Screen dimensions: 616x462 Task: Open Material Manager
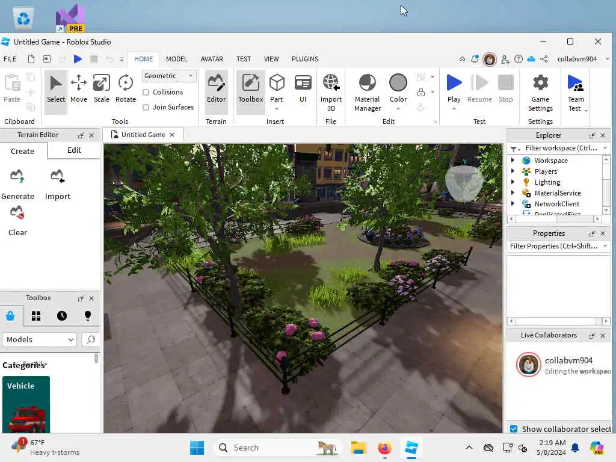point(368,93)
